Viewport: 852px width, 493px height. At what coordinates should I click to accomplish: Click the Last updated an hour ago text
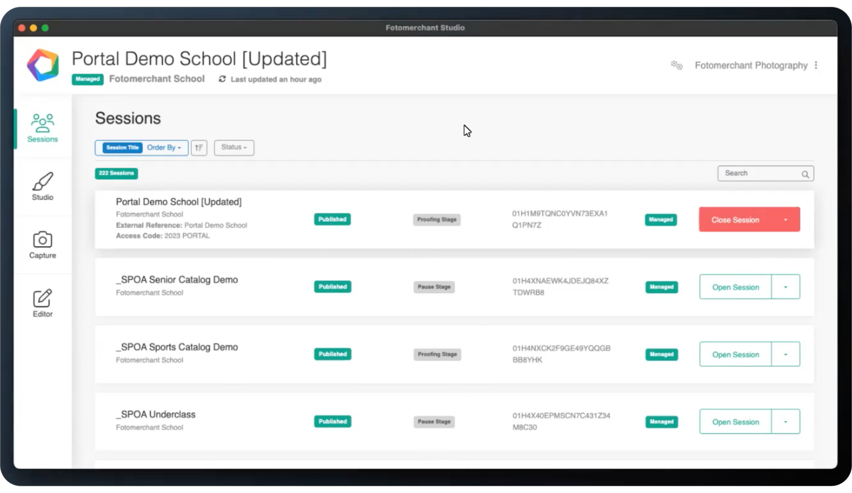click(x=276, y=79)
